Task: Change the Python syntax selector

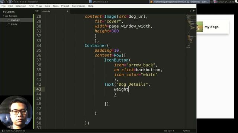Action: tap(186, 131)
